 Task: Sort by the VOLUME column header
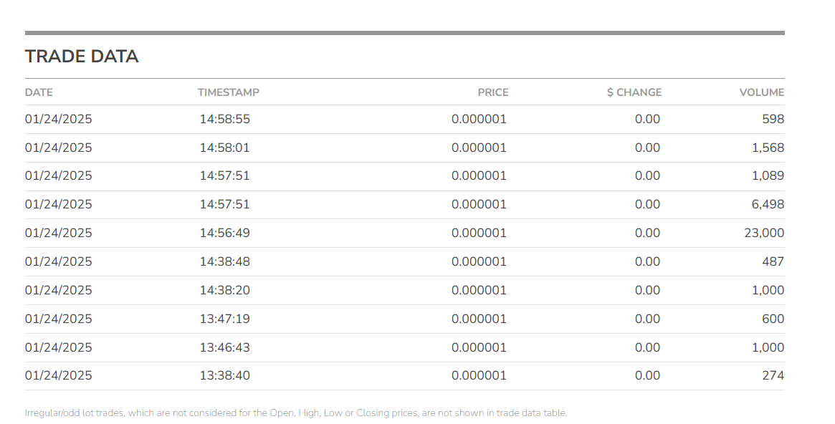[x=762, y=92]
